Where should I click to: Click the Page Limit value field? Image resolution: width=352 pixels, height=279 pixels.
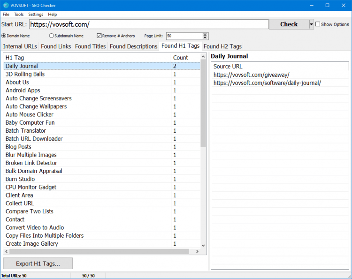click(x=184, y=36)
